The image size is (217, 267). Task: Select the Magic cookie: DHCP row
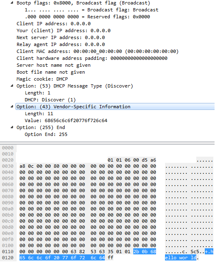[42, 79]
